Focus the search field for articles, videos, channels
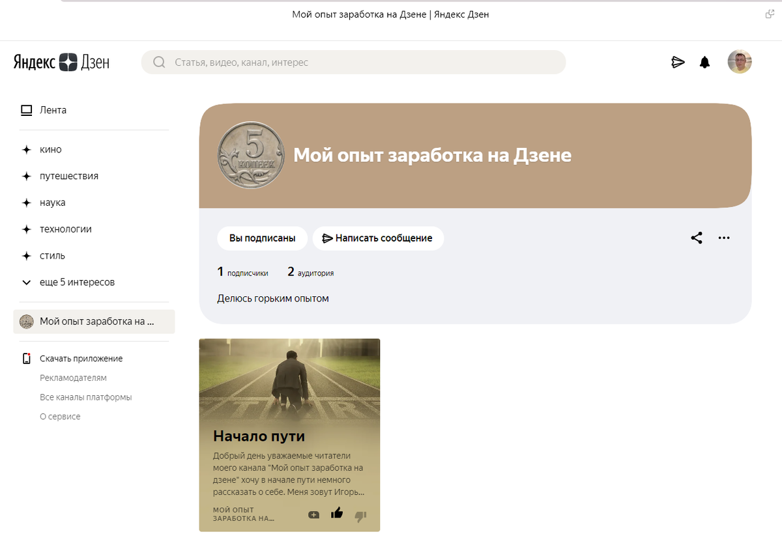The width and height of the screenshot is (782, 545). [353, 63]
